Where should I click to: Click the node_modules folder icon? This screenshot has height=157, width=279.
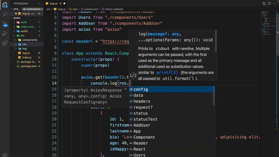tap(18, 27)
